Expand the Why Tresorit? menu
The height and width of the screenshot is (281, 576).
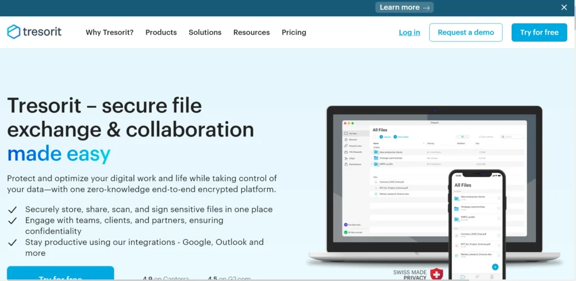[x=110, y=33]
